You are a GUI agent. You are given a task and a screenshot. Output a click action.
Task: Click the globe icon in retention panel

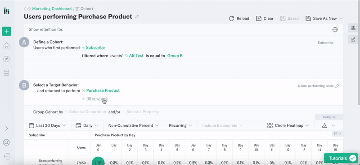click(x=335, y=30)
